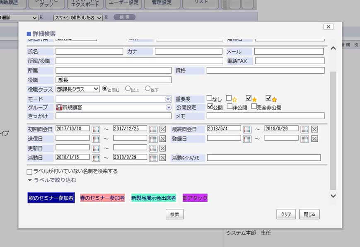The width and height of the screenshot is (360, 247).
Task: Open calendar for 最終面会日 start date
Action: point(247,129)
